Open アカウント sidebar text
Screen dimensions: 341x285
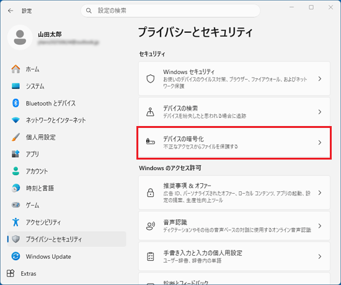(37, 171)
